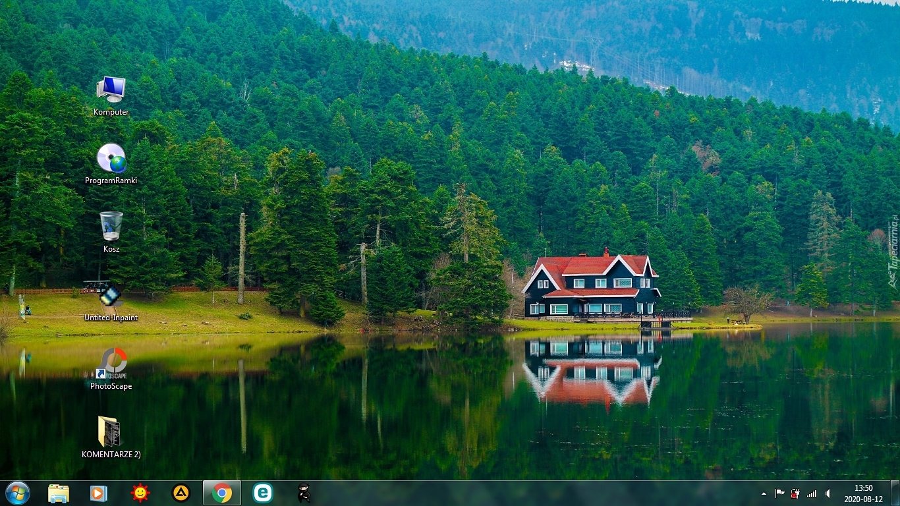Viewport: 900px width, 506px height.
Task: Open the Action Center flag icon
Action: pyautogui.click(x=779, y=493)
